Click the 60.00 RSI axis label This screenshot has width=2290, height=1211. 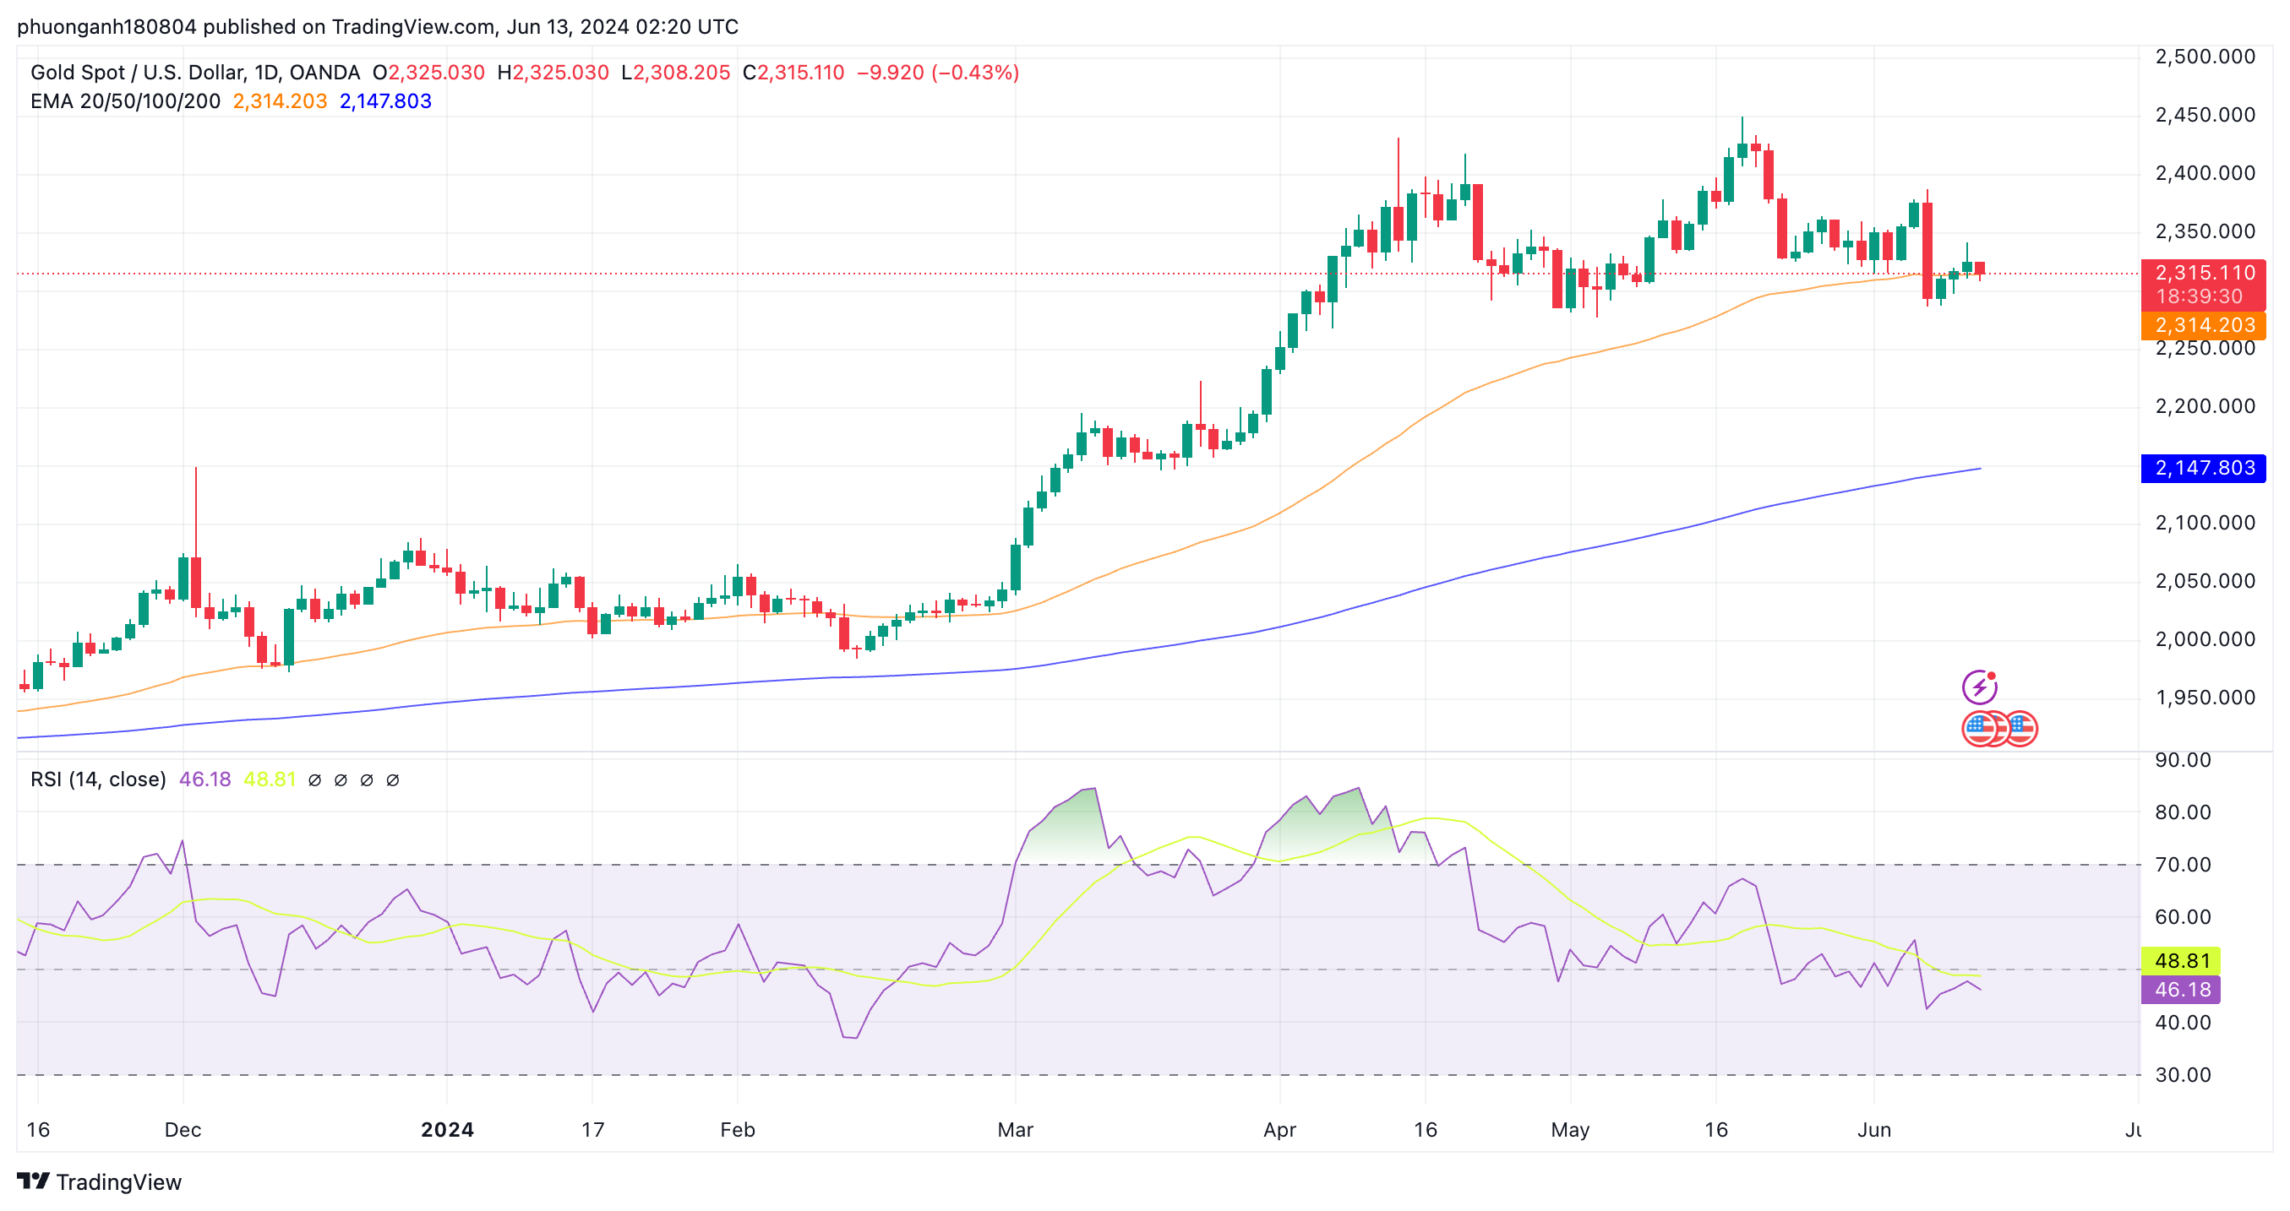2183,917
